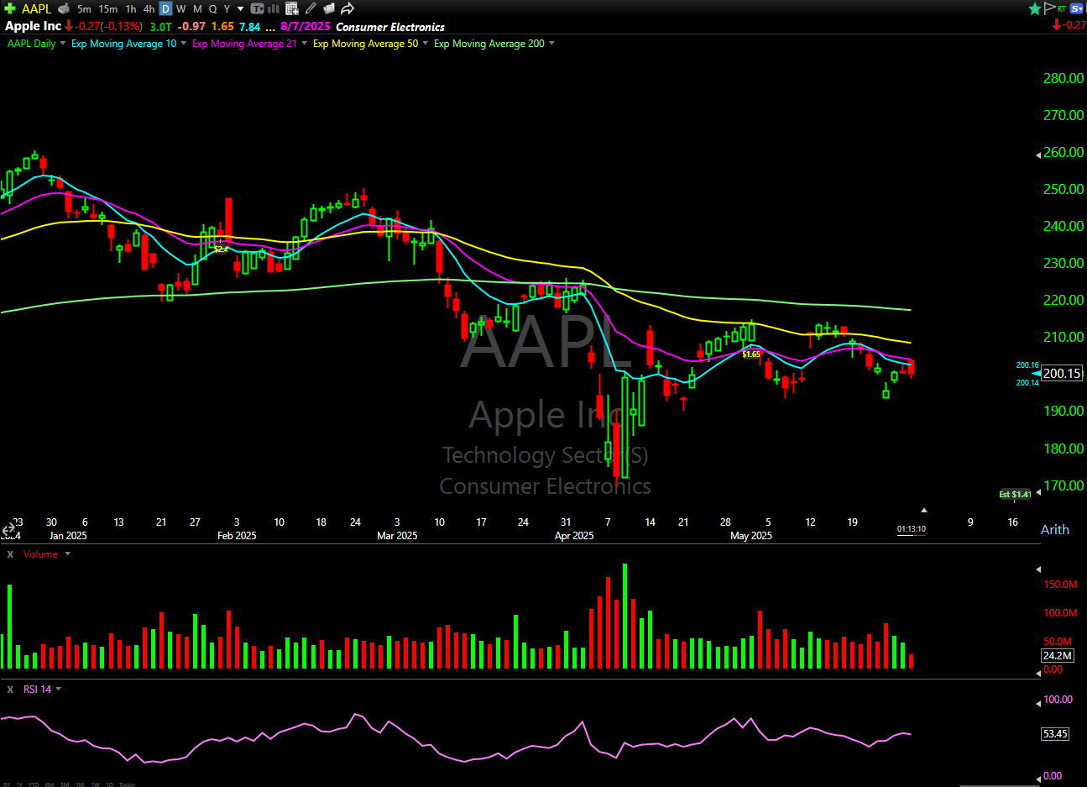Click the 8/7/2025 date in the header
This screenshot has width=1087, height=787.
pos(306,26)
